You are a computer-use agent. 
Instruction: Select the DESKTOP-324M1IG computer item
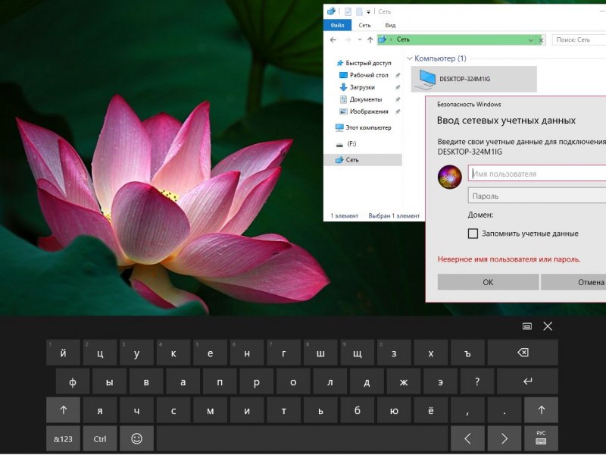[x=474, y=79]
